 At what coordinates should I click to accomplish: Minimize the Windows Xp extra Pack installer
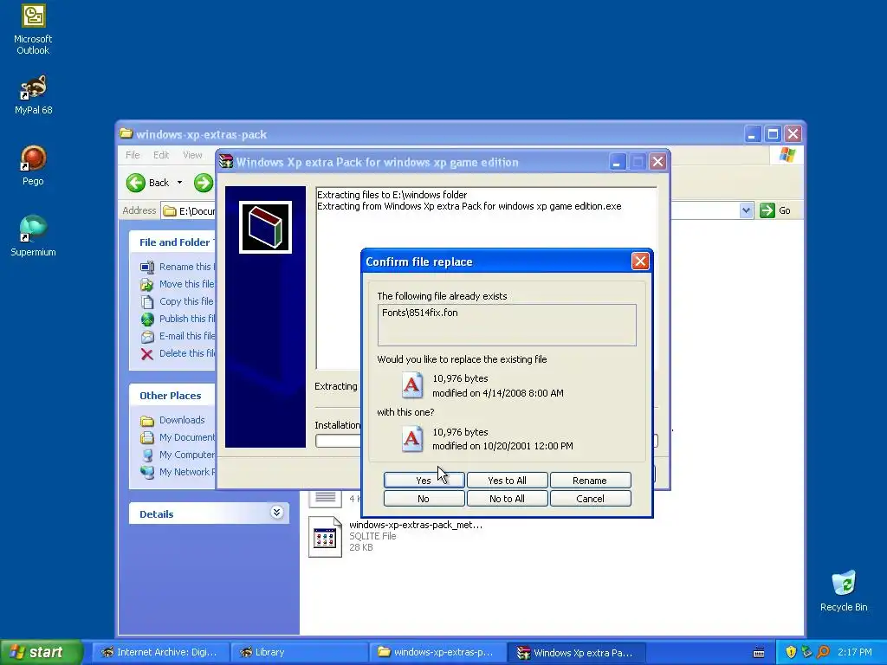(617, 162)
